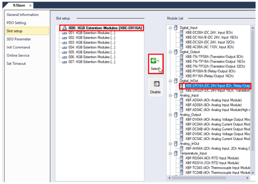Close the 9.Slave tab

coord(30,6)
